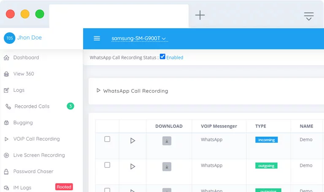Click the VOIP Messenger column header

coord(219,126)
